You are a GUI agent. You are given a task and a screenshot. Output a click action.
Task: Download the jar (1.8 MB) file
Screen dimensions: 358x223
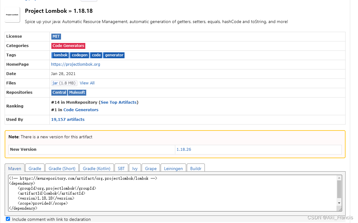tap(64, 83)
